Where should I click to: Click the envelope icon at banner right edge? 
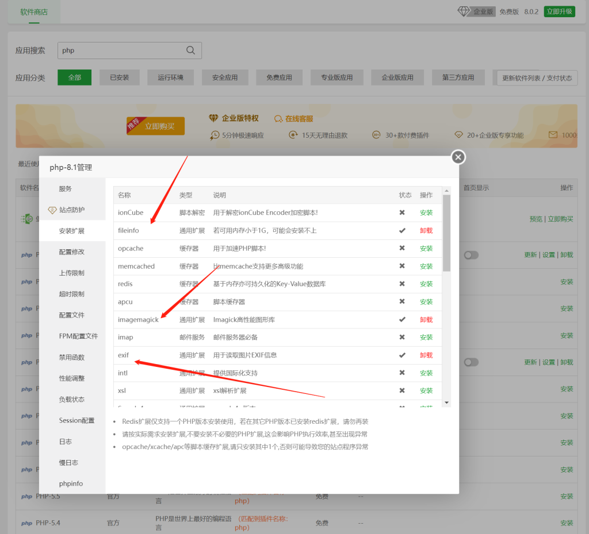(554, 134)
